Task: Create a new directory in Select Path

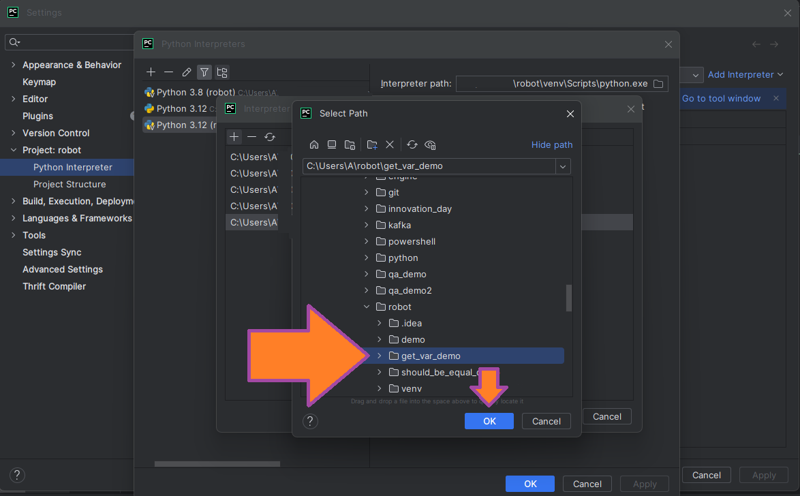Action: pyautogui.click(x=372, y=145)
